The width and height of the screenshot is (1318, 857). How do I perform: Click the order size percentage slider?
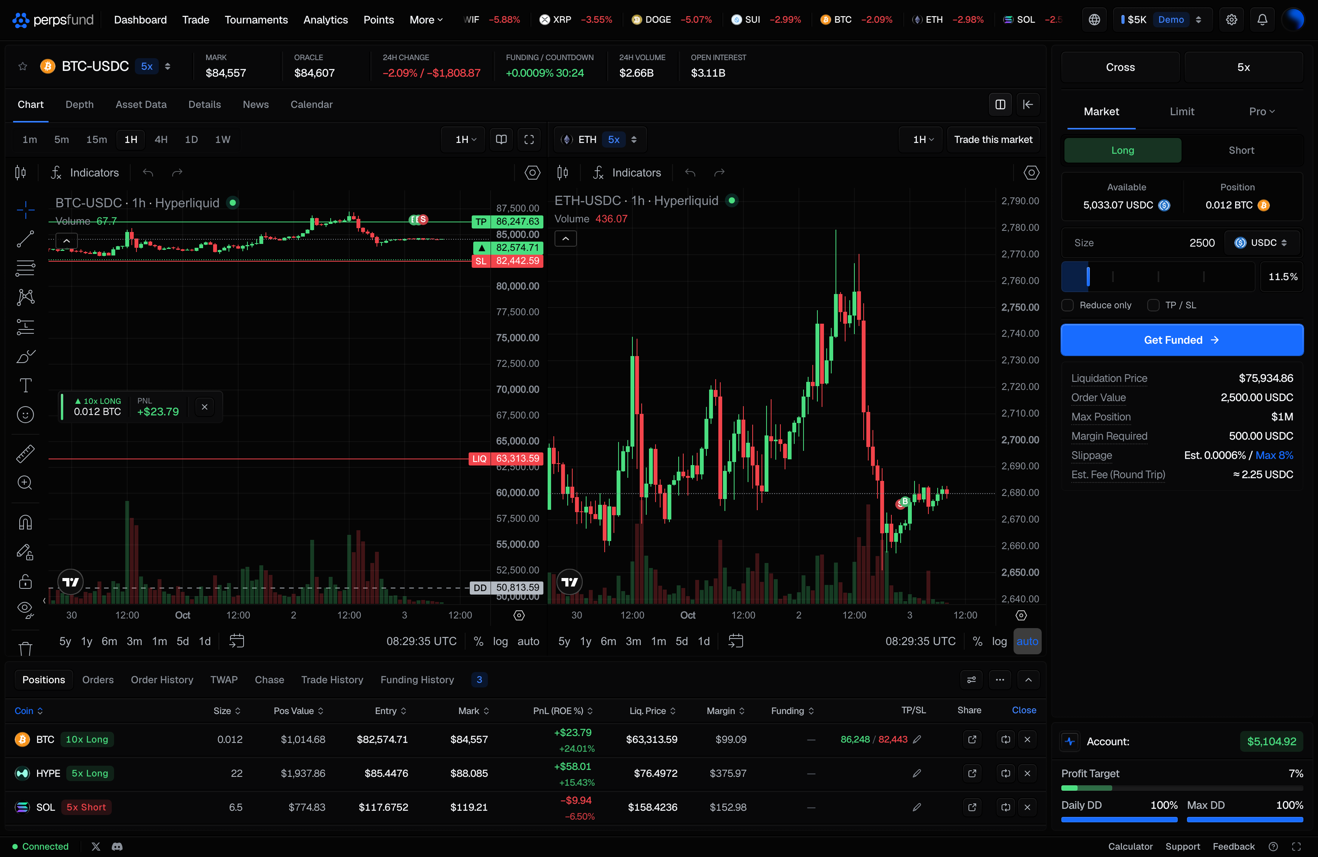click(1157, 277)
